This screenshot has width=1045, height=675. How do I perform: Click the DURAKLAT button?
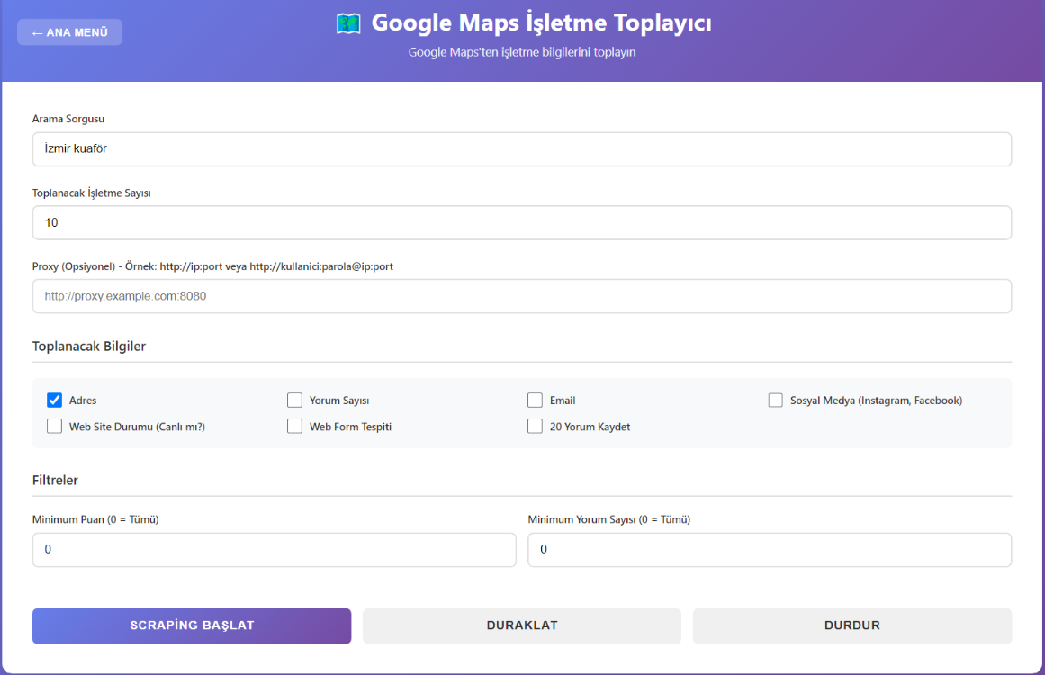(x=522, y=625)
